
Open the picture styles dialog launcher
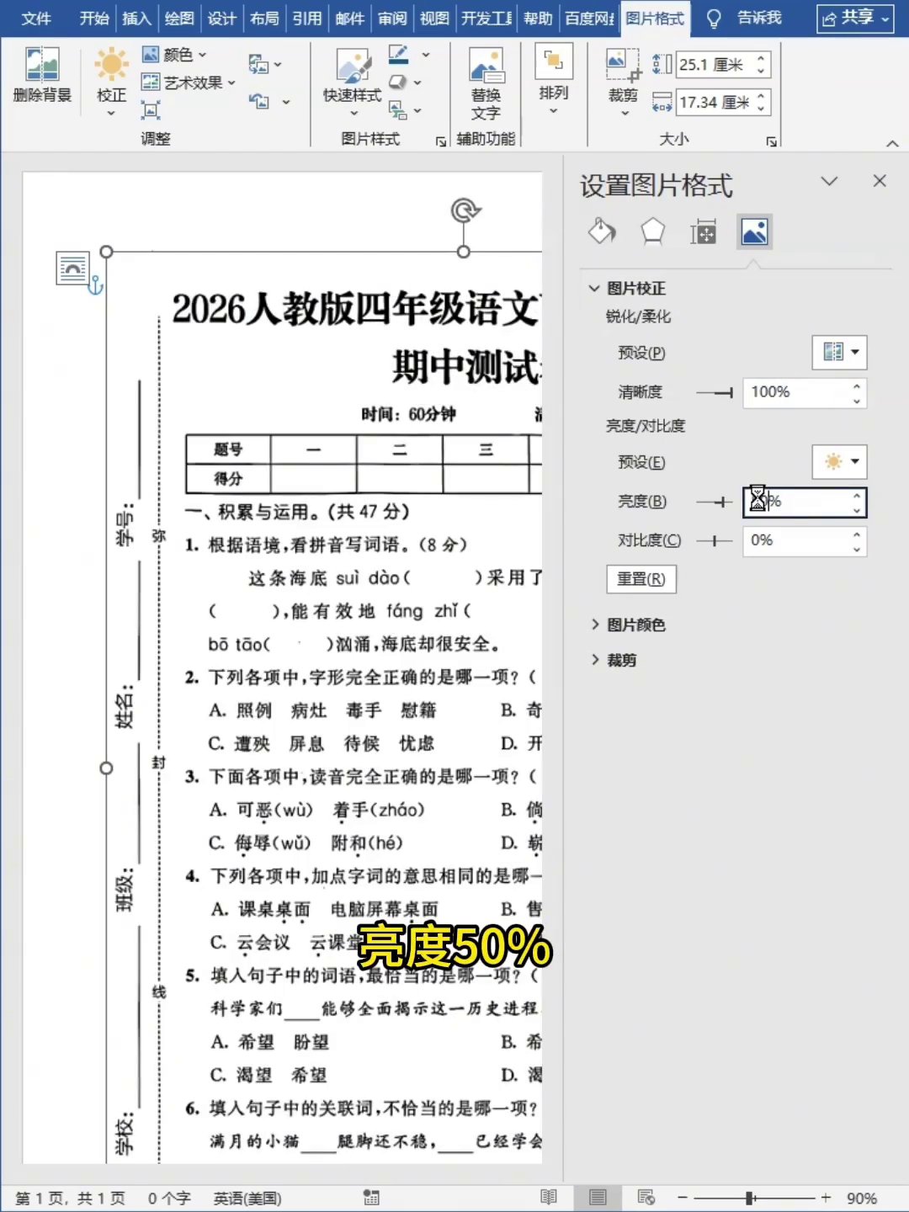coord(440,141)
